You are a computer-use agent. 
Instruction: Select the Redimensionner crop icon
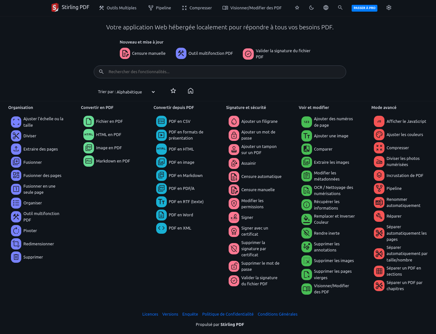pyautogui.click(x=16, y=244)
